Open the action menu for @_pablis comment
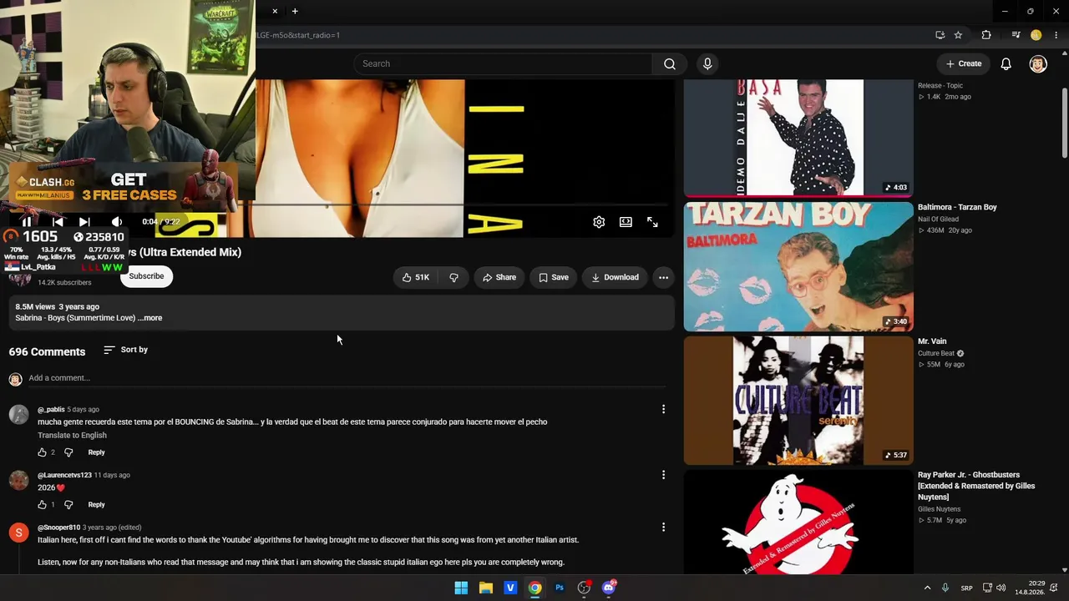The width and height of the screenshot is (1069, 601). 663,409
